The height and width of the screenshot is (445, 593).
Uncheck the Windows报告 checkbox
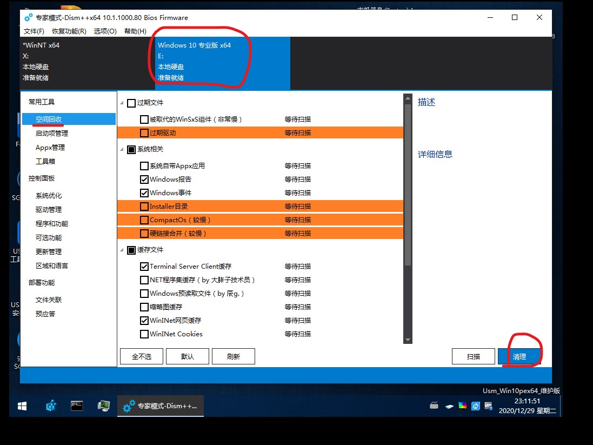point(144,180)
